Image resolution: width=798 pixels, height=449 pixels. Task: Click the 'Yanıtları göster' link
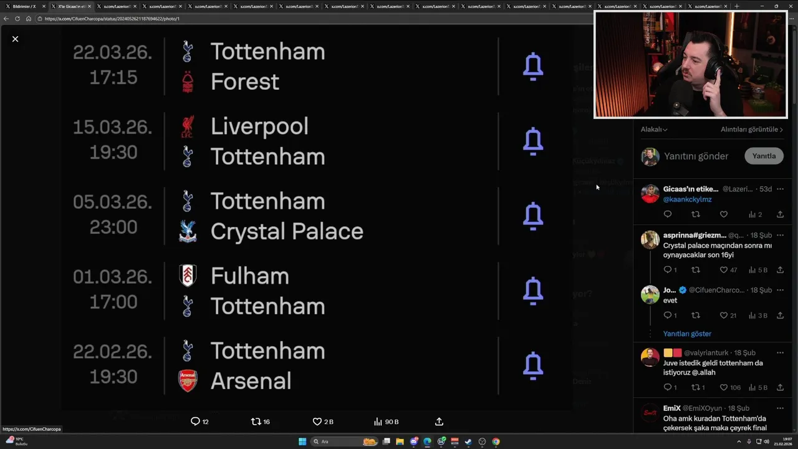687,334
